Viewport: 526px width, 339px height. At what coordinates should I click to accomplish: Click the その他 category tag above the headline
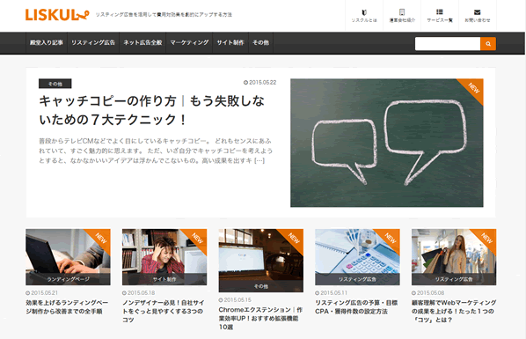(x=55, y=84)
